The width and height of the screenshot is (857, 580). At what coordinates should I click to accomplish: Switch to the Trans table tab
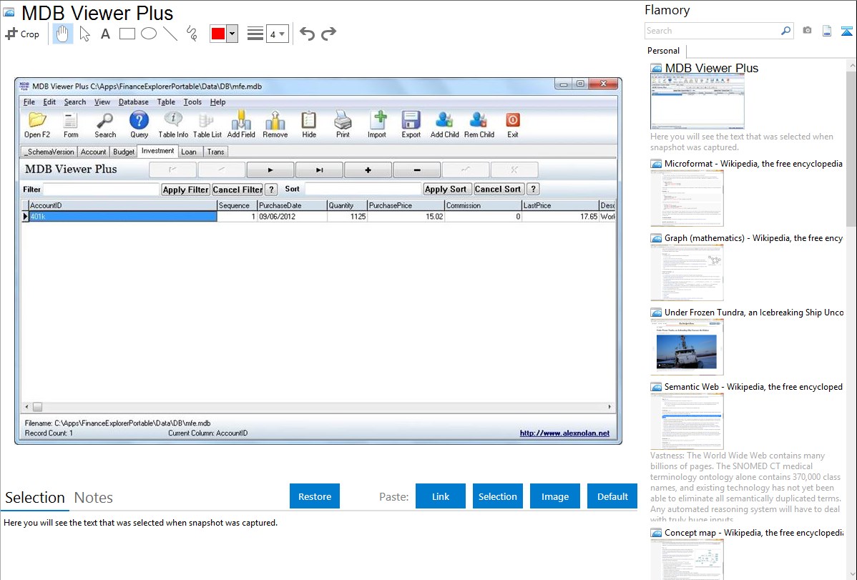[x=215, y=152]
